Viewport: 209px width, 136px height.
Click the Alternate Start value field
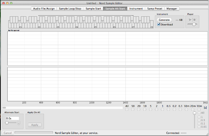tap(12, 118)
